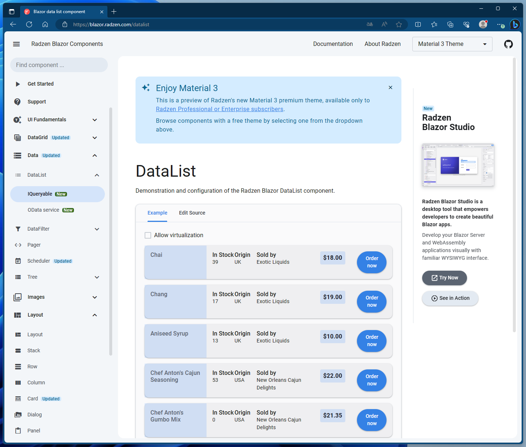The width and height of the screenshot is (526, 447).
Task: Click the Find component search field
Action: [x=59, y=65]
